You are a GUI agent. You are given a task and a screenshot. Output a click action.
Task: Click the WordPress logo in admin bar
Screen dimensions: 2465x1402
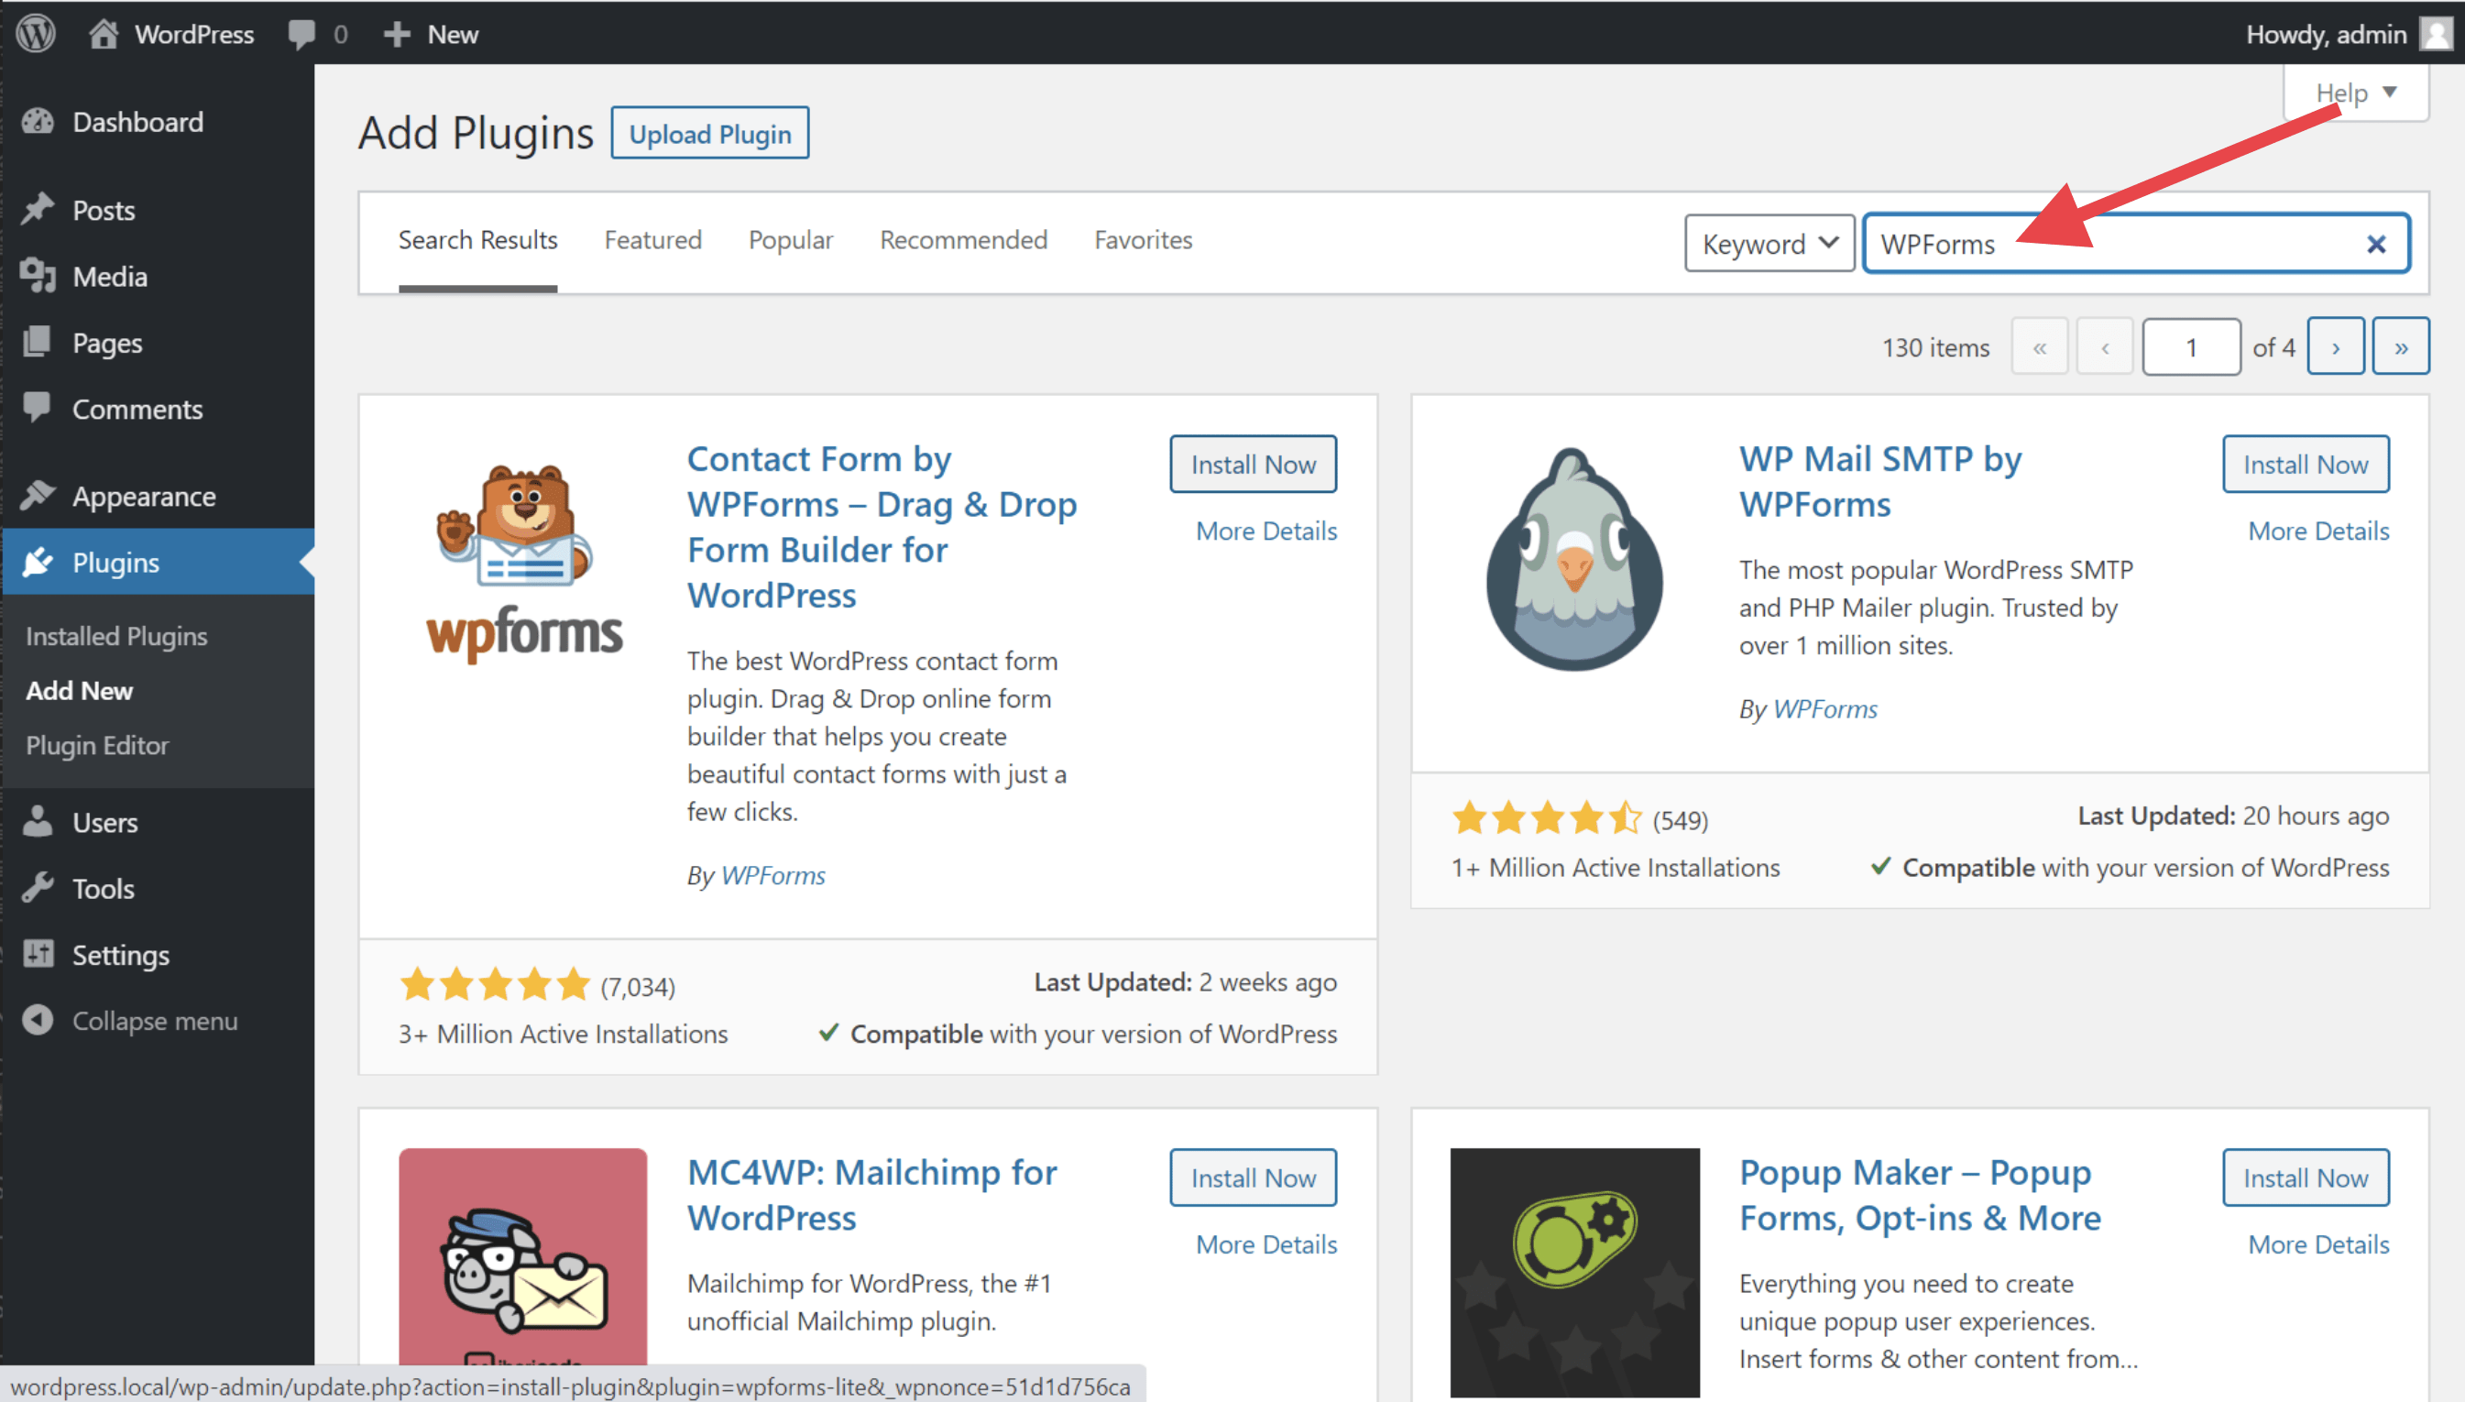coord(36,34)
